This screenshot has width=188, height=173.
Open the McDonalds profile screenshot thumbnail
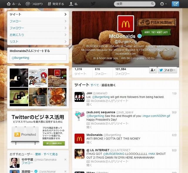click(57, 78)
